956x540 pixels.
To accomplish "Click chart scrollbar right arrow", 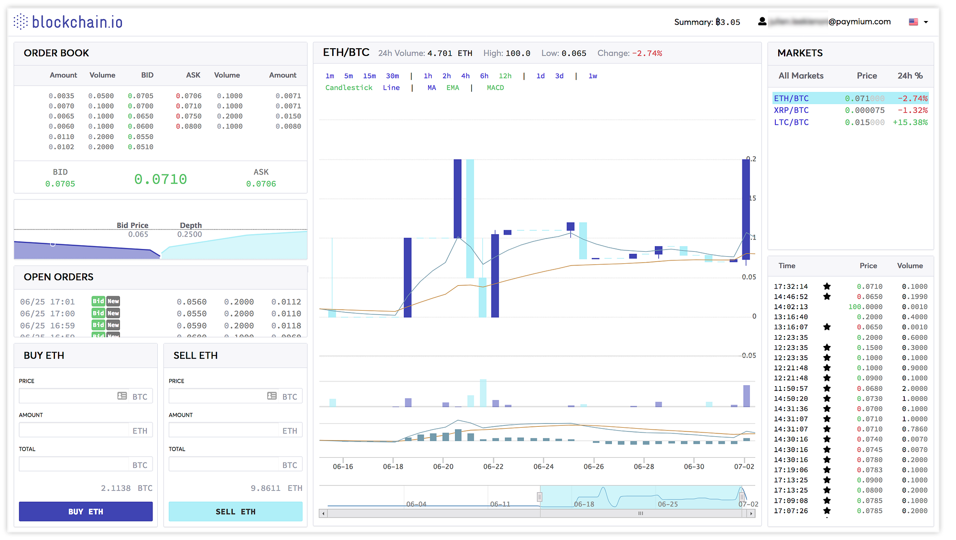I will pyautogui.click(x=751, y=514).
